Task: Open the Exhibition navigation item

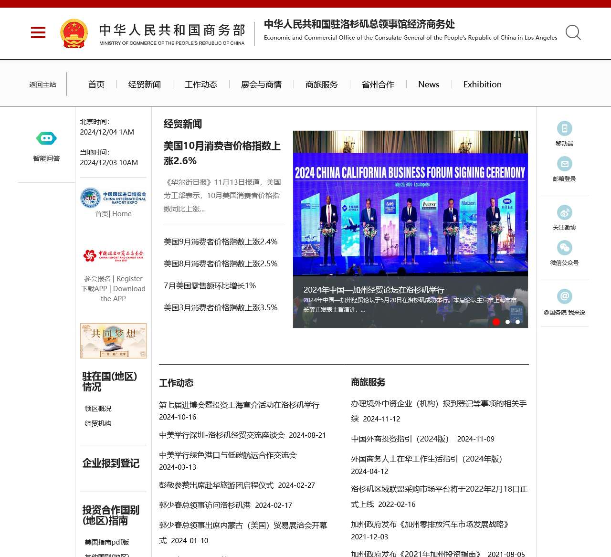Action: coord(482,84)
